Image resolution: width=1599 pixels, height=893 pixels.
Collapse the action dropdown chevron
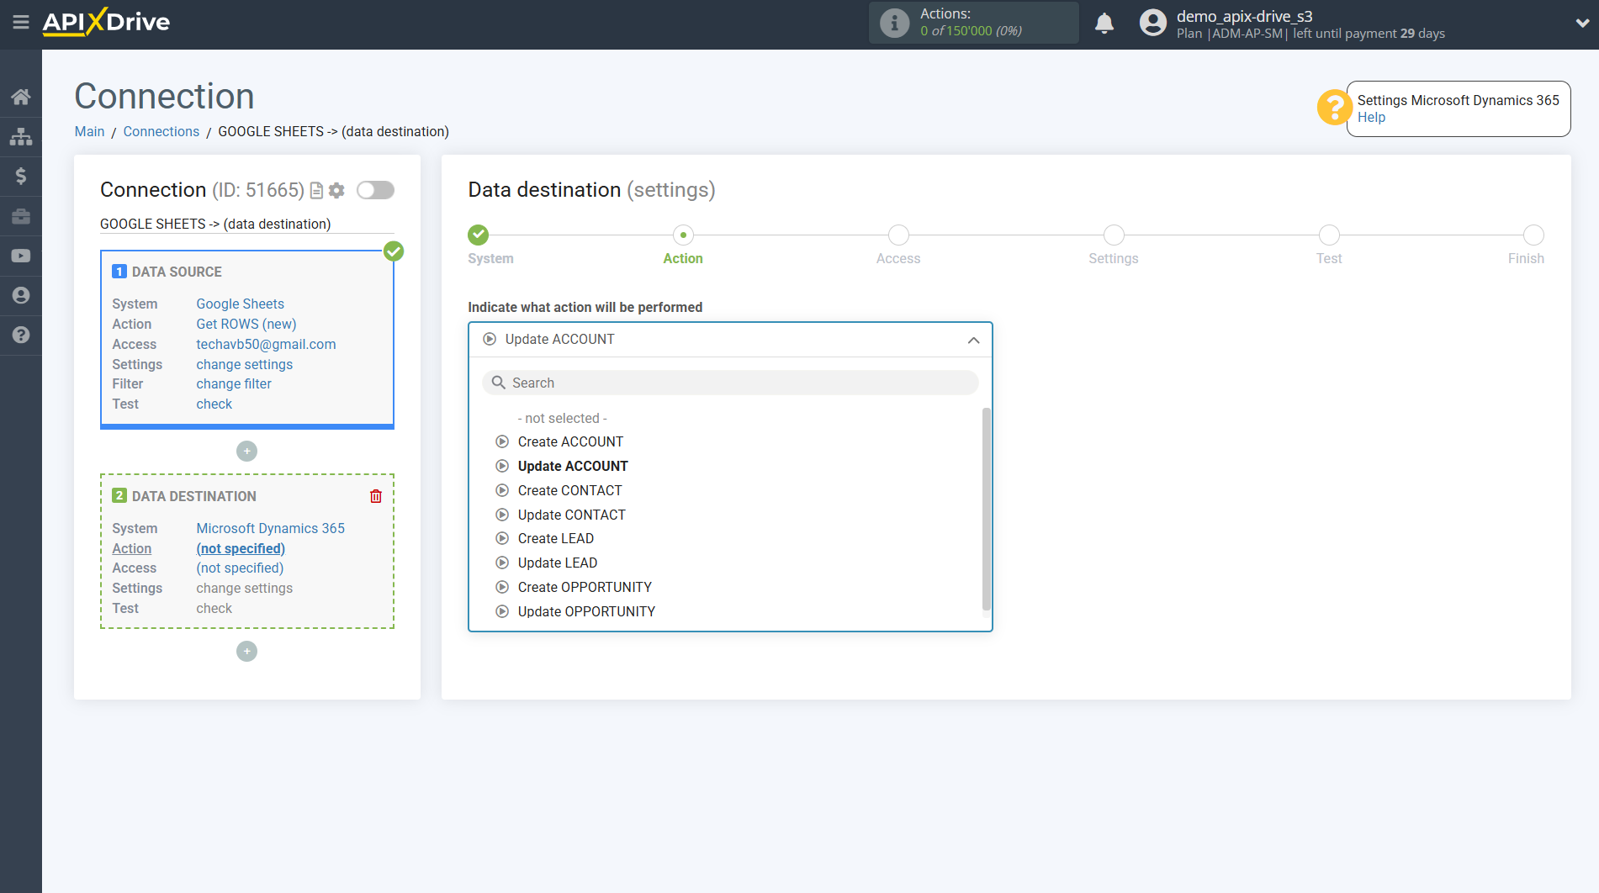click(973, 340)
